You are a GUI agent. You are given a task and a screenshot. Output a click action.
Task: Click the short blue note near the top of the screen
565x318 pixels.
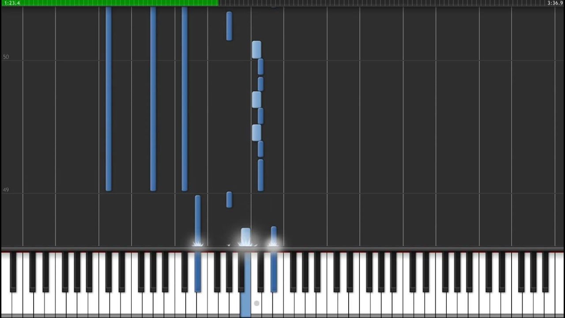click(229, 26)
